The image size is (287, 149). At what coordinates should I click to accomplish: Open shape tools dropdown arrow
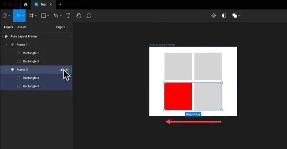tap(48, 16)
